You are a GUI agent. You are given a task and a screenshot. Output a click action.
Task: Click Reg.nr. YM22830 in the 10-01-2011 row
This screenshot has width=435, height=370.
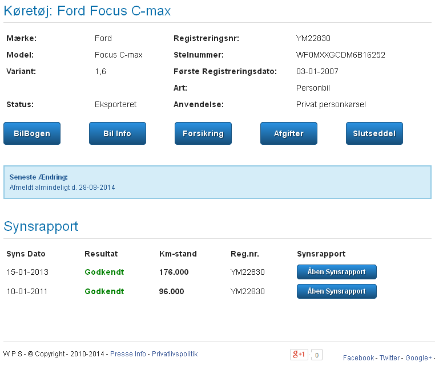[247, 291]
